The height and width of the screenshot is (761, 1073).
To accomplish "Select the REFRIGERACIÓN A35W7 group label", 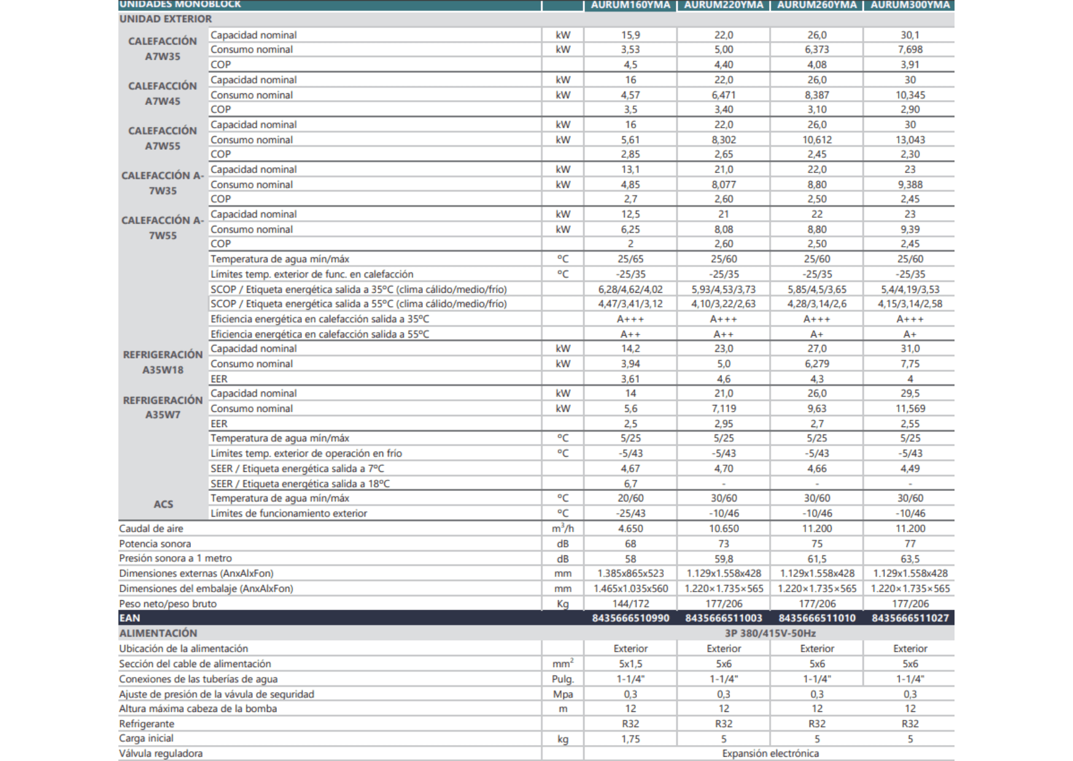I will click(x=163, y=408).
